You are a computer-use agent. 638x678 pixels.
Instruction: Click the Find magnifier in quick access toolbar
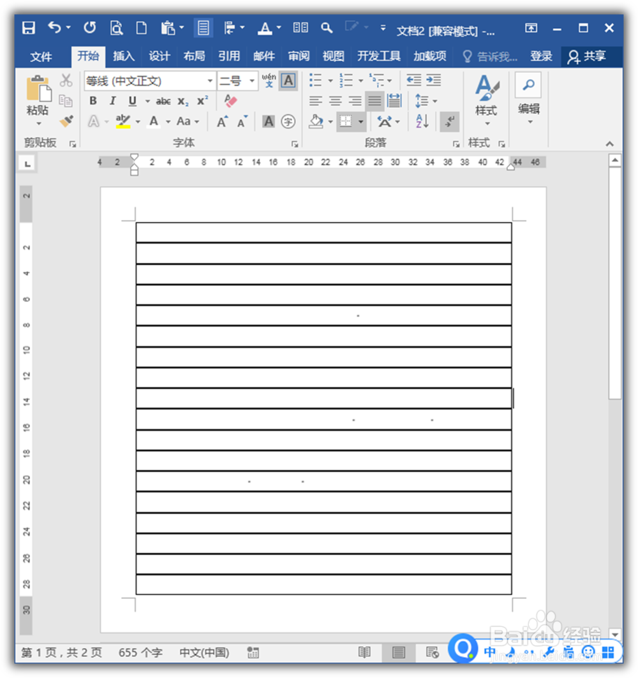click(327, 28)
